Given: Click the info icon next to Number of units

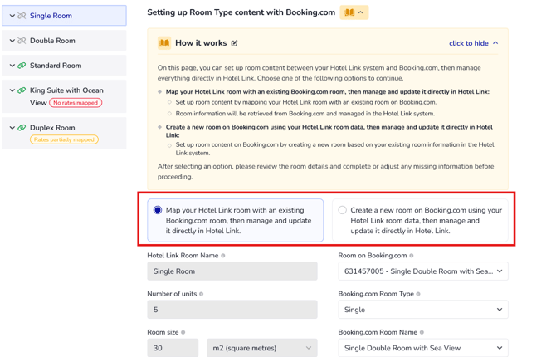Looking at the screenshot, I should [x=201, y=294].
